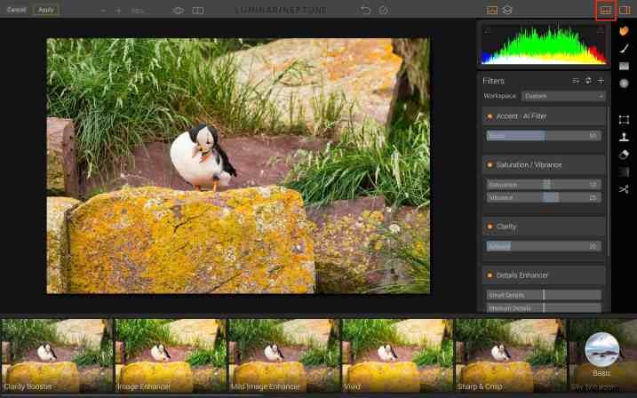Toggle the eye quick preview icon
Image resolution: width=637 pixels, height=398 pixels.
point(179,11)
